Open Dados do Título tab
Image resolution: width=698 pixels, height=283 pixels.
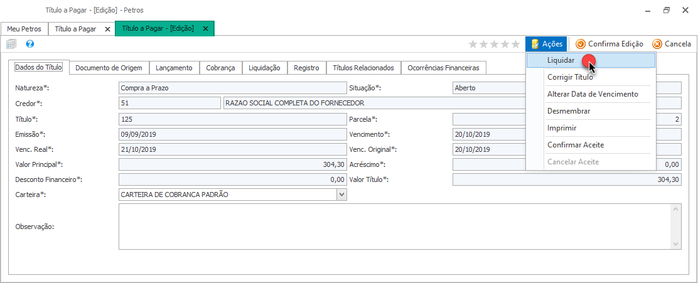pos(39,67)
